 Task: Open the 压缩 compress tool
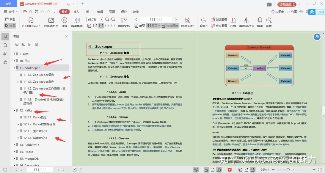233,23
